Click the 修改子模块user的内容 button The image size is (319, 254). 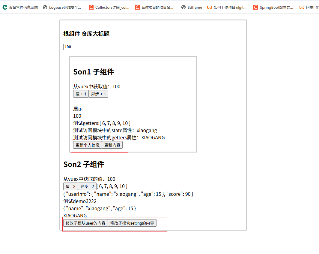pos(85,223)
